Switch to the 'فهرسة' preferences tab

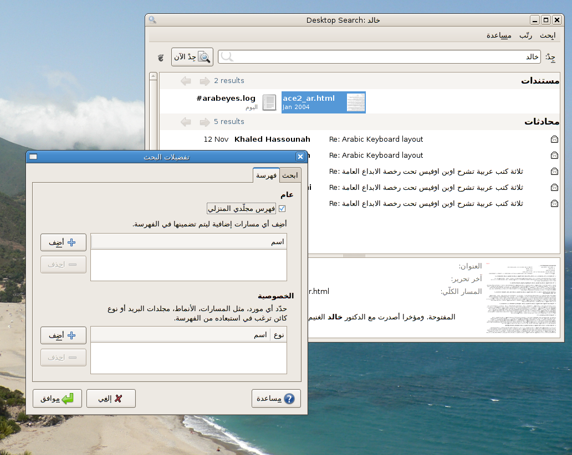coord(266,175)
